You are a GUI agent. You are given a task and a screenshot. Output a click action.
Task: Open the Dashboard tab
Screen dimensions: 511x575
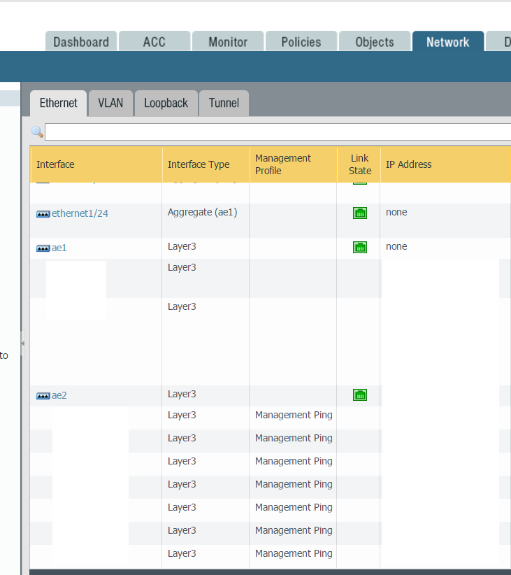tap(81, 42)
